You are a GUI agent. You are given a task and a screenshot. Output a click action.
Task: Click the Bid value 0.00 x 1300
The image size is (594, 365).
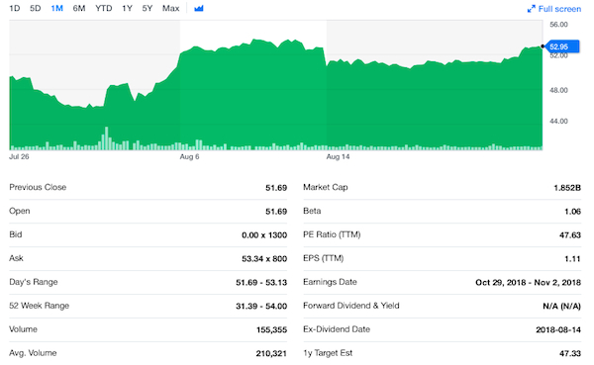264,235
